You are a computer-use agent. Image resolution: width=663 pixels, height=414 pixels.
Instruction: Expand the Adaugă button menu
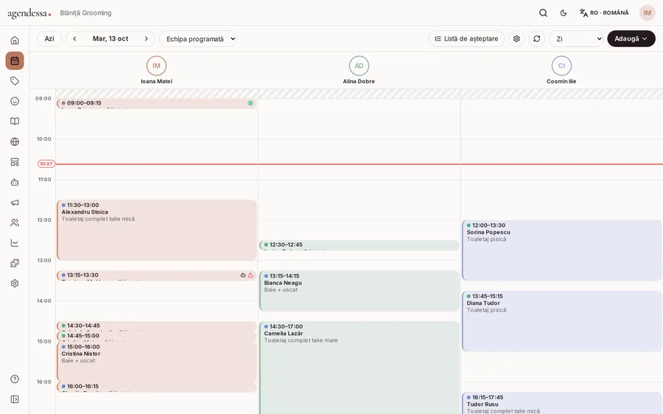click(x=631, y=38)
